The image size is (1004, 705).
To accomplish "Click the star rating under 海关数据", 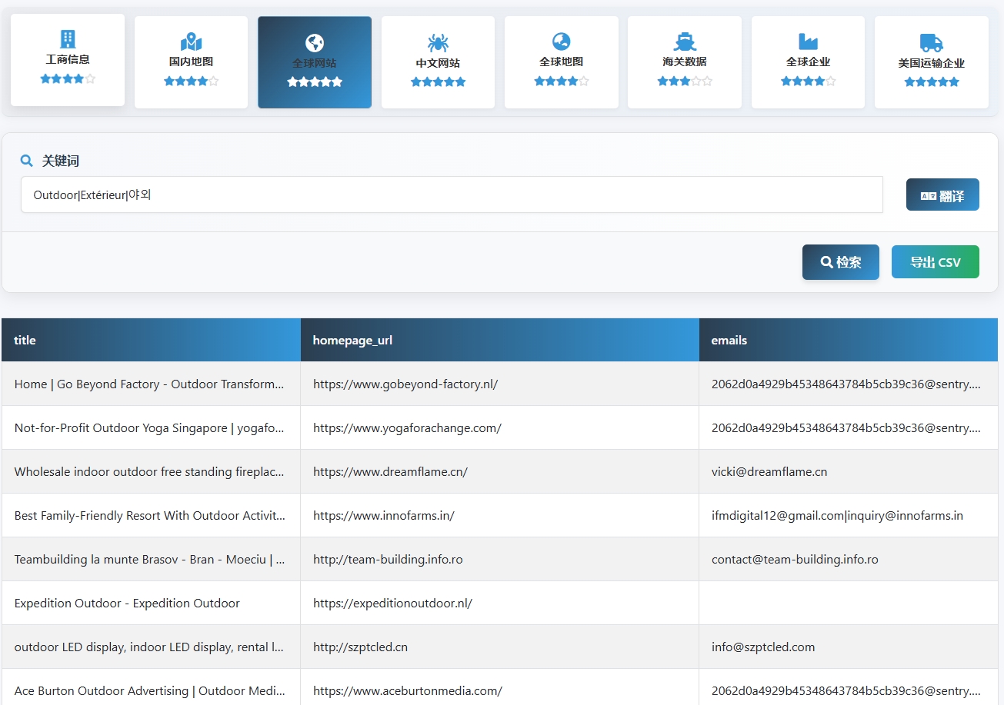I will (x=685, y=81).
